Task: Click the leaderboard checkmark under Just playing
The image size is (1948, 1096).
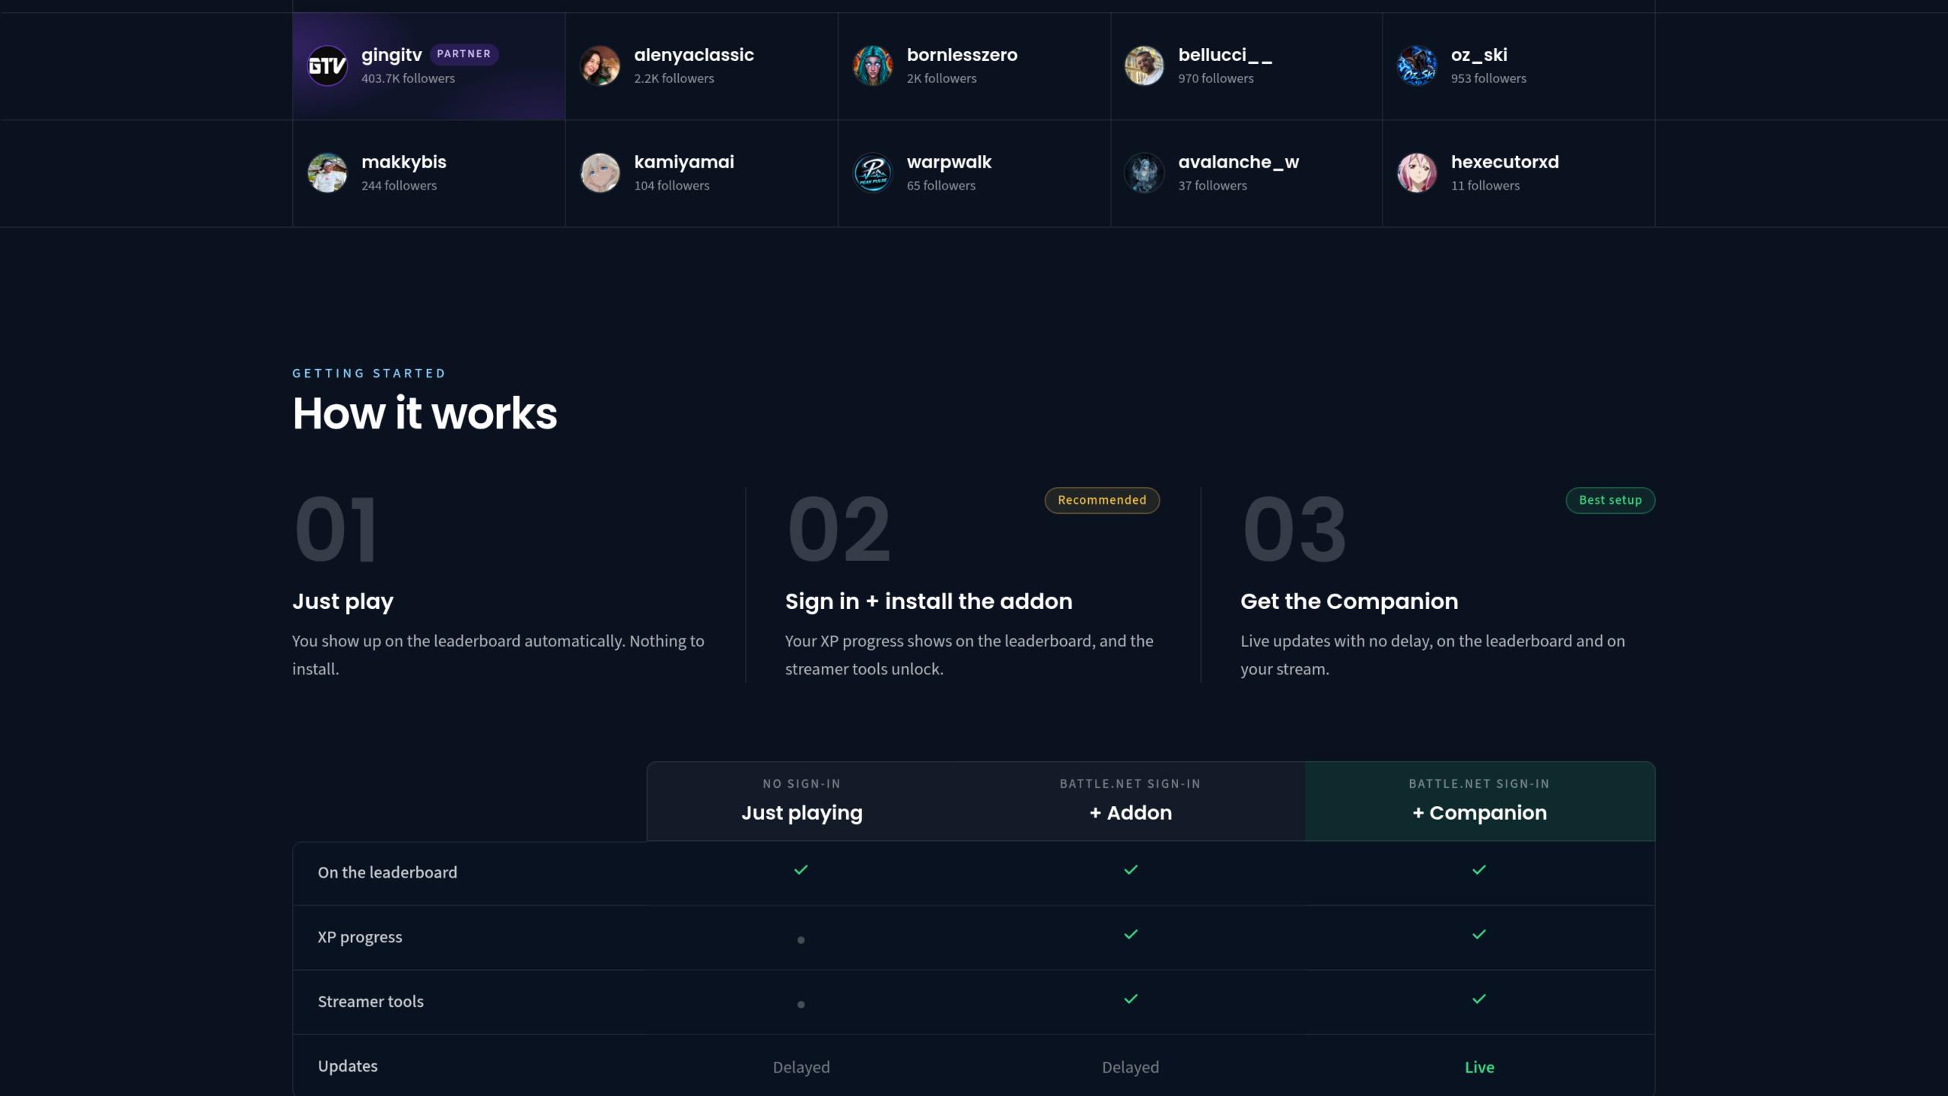Action: (801, 869)
